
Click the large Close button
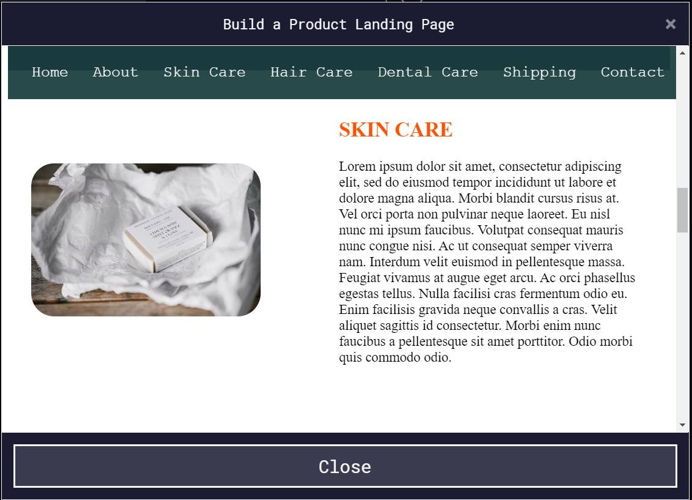[x=345, y=466]
